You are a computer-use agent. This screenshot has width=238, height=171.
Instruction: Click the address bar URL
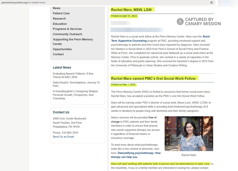tap(24, 3)
